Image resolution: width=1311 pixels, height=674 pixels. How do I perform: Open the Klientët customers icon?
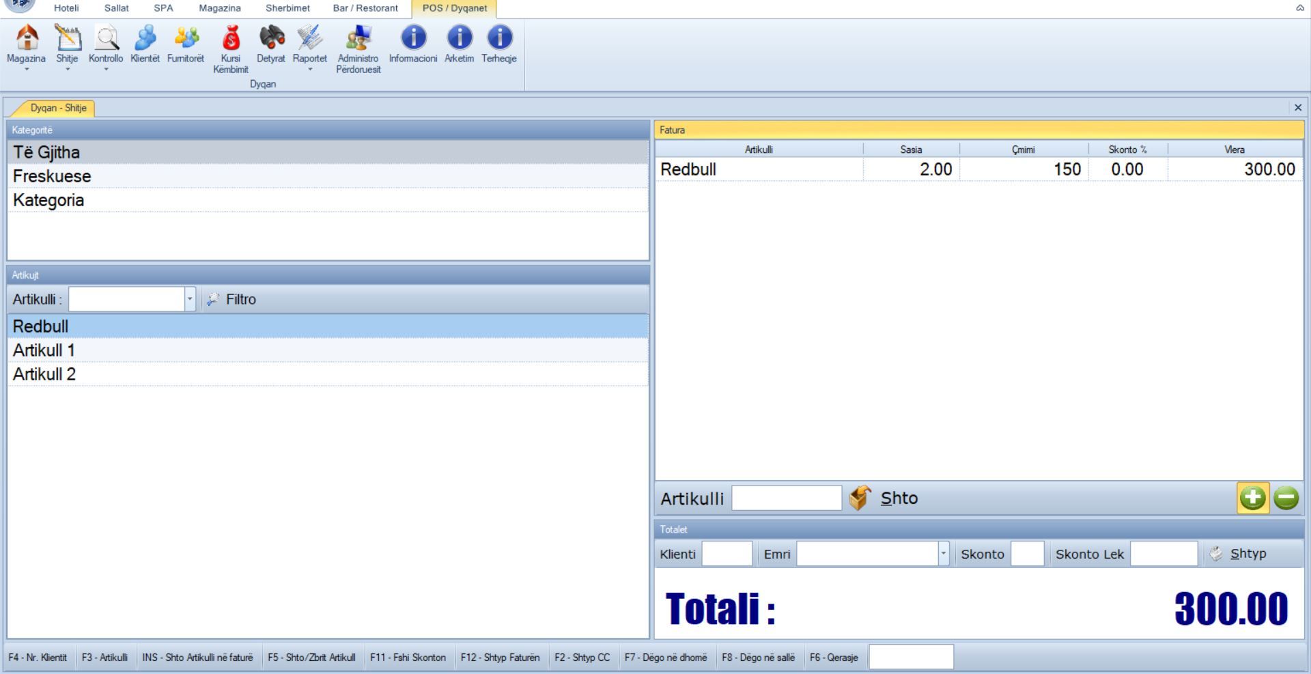145,38
